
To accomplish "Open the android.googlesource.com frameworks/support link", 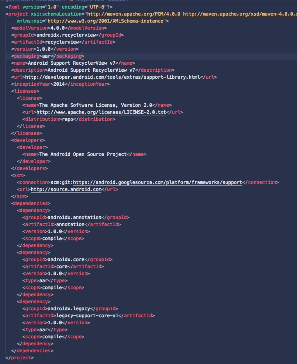I will point(158,182).
